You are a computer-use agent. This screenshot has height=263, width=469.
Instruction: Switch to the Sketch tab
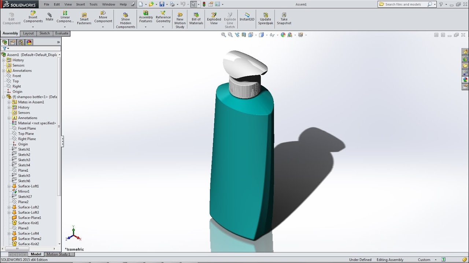(45, 33)
